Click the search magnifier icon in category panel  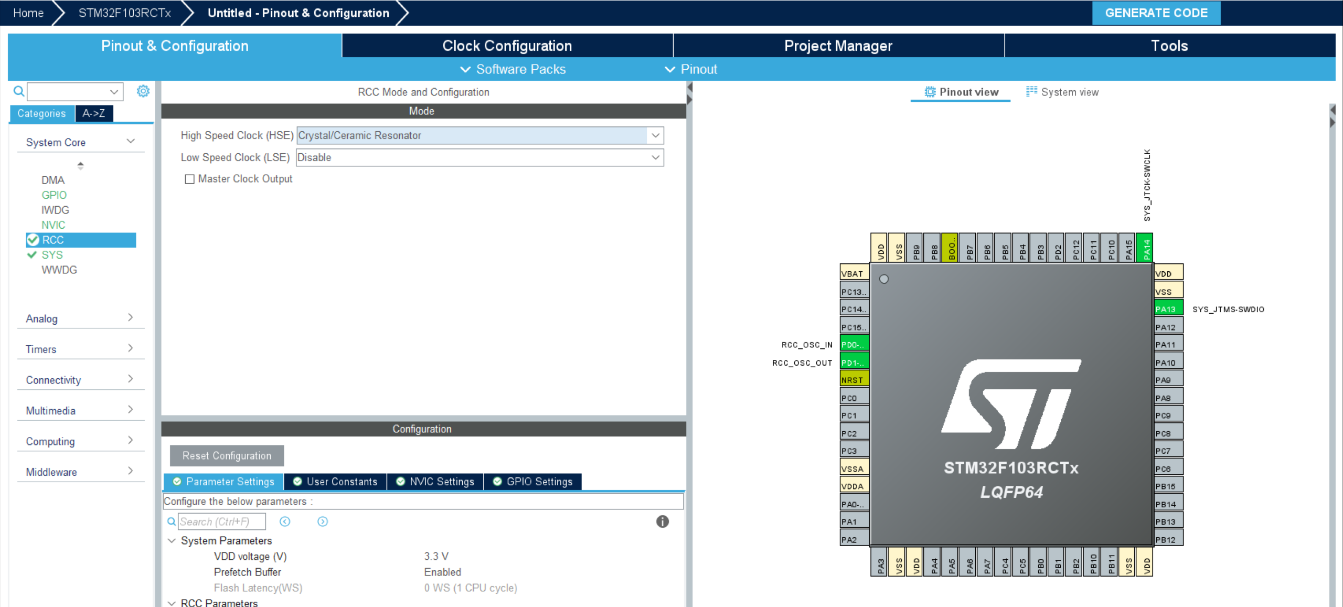19,91
